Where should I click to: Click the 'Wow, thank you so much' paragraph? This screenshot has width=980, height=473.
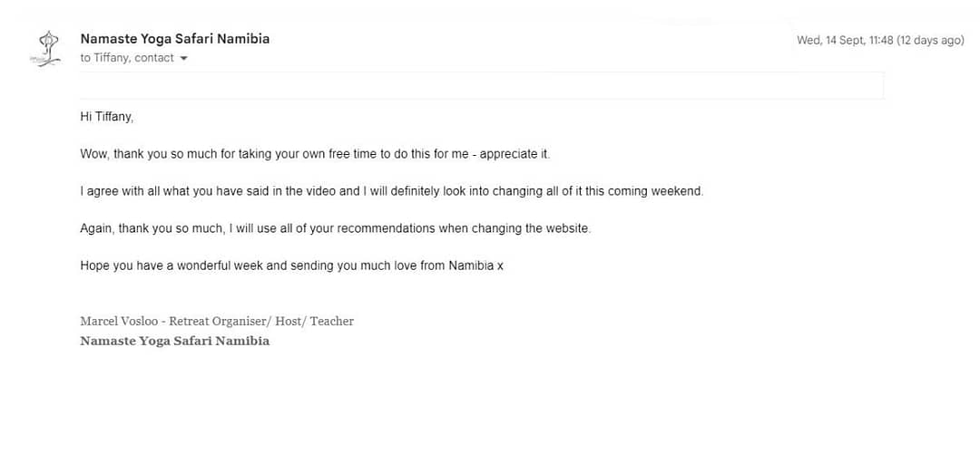point(315,154)
